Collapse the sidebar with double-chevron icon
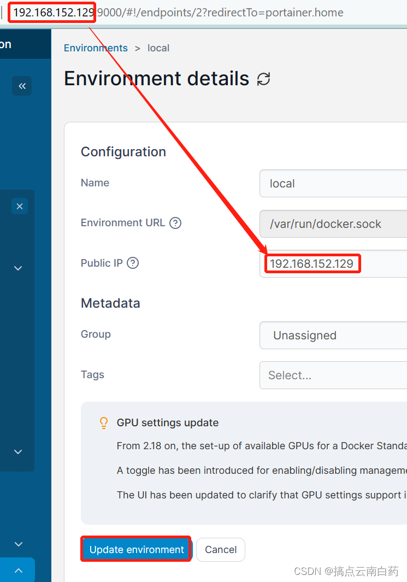This screenshot has height=582, width=407. [x=22, y=86]
